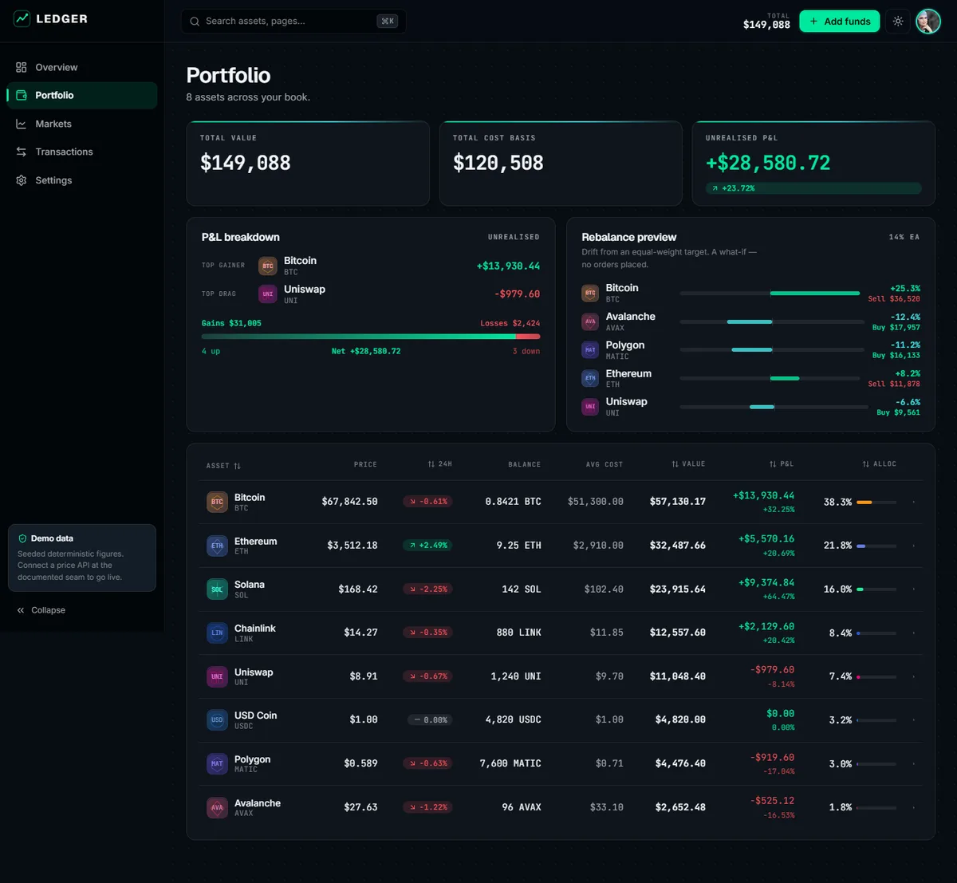This screenshot has height=883, width=957.
Task: Click the Transactions arrows icon
Action: pyautogui.click(x=22, y=152)
